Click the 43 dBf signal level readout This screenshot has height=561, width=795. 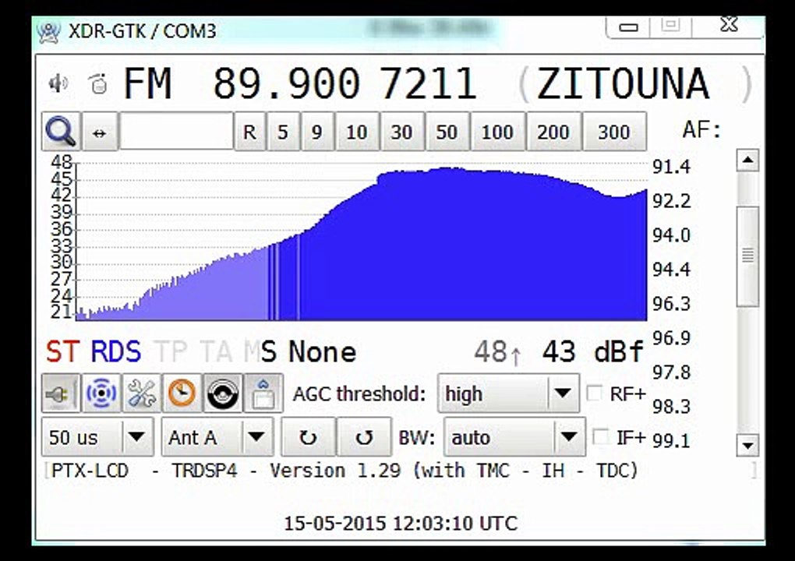pyautogui.click(x=592, y=351)
